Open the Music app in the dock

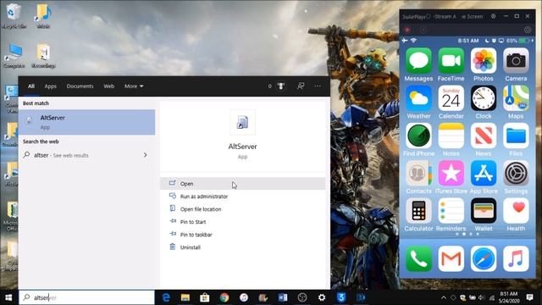(x=516, y=258)
